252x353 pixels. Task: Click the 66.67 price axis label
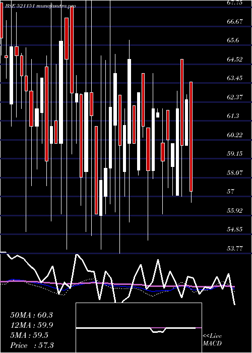click(235, 22)
